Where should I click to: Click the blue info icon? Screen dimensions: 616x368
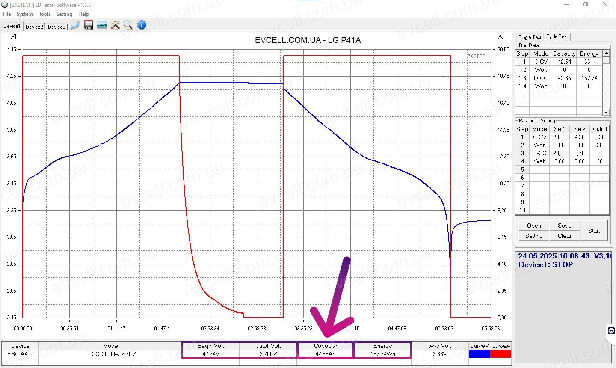pyautogui.click(x=142, y=25)
